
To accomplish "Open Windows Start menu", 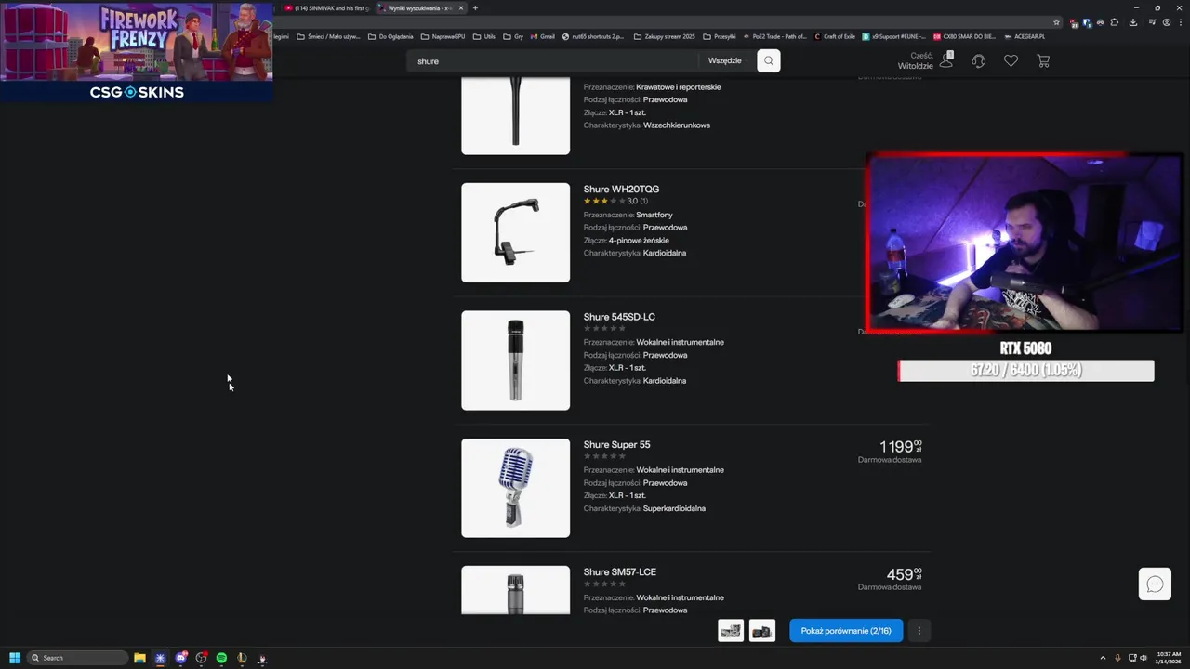I will point(15,658).
